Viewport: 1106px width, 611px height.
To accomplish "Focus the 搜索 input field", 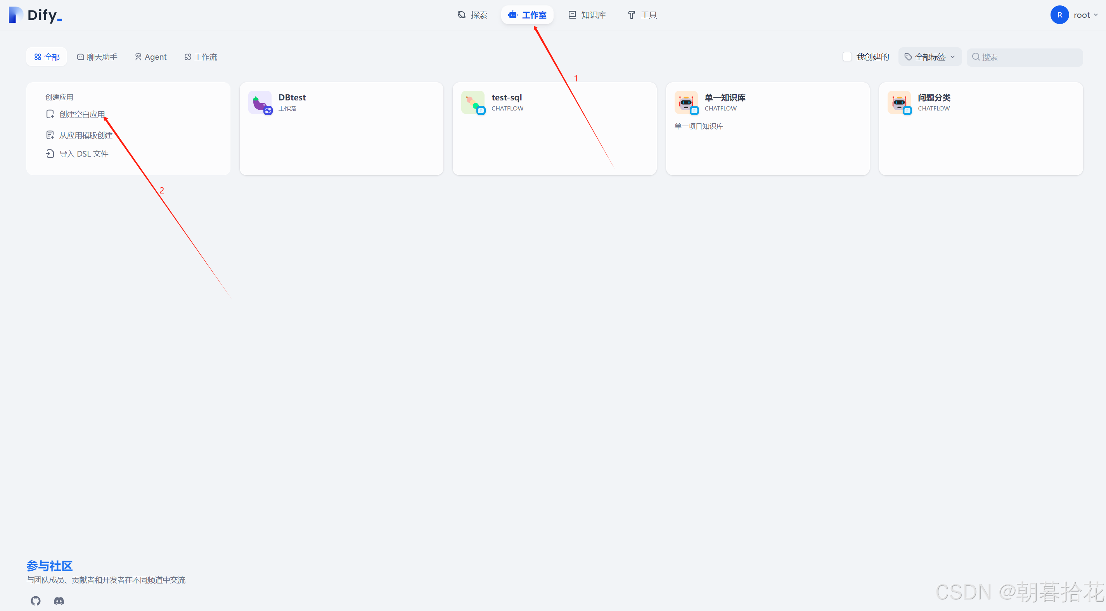I will 1030,57.
